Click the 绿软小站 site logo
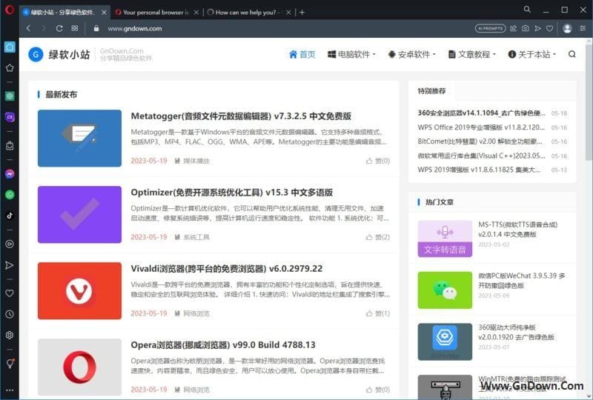 59,54
